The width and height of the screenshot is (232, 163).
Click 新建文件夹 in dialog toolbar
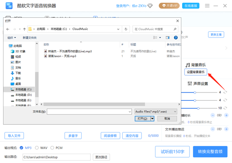pos(30,38)
